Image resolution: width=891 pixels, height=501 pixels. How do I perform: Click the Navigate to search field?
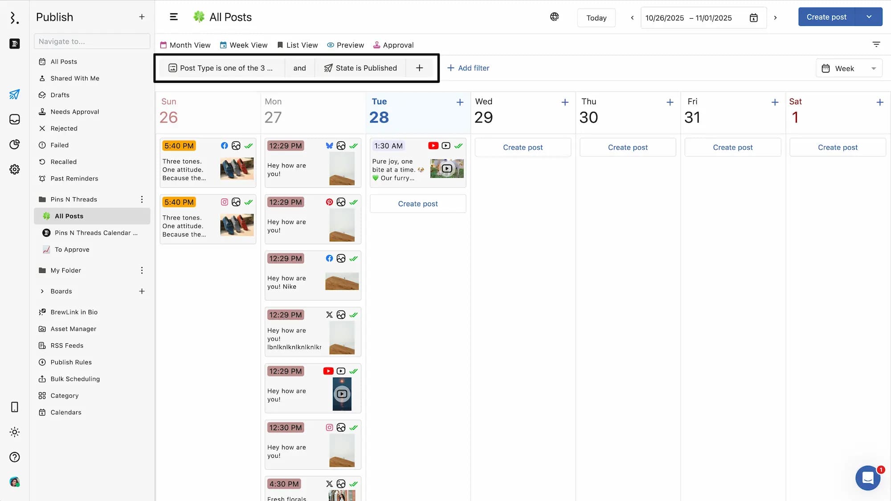[x=92, y=41]
